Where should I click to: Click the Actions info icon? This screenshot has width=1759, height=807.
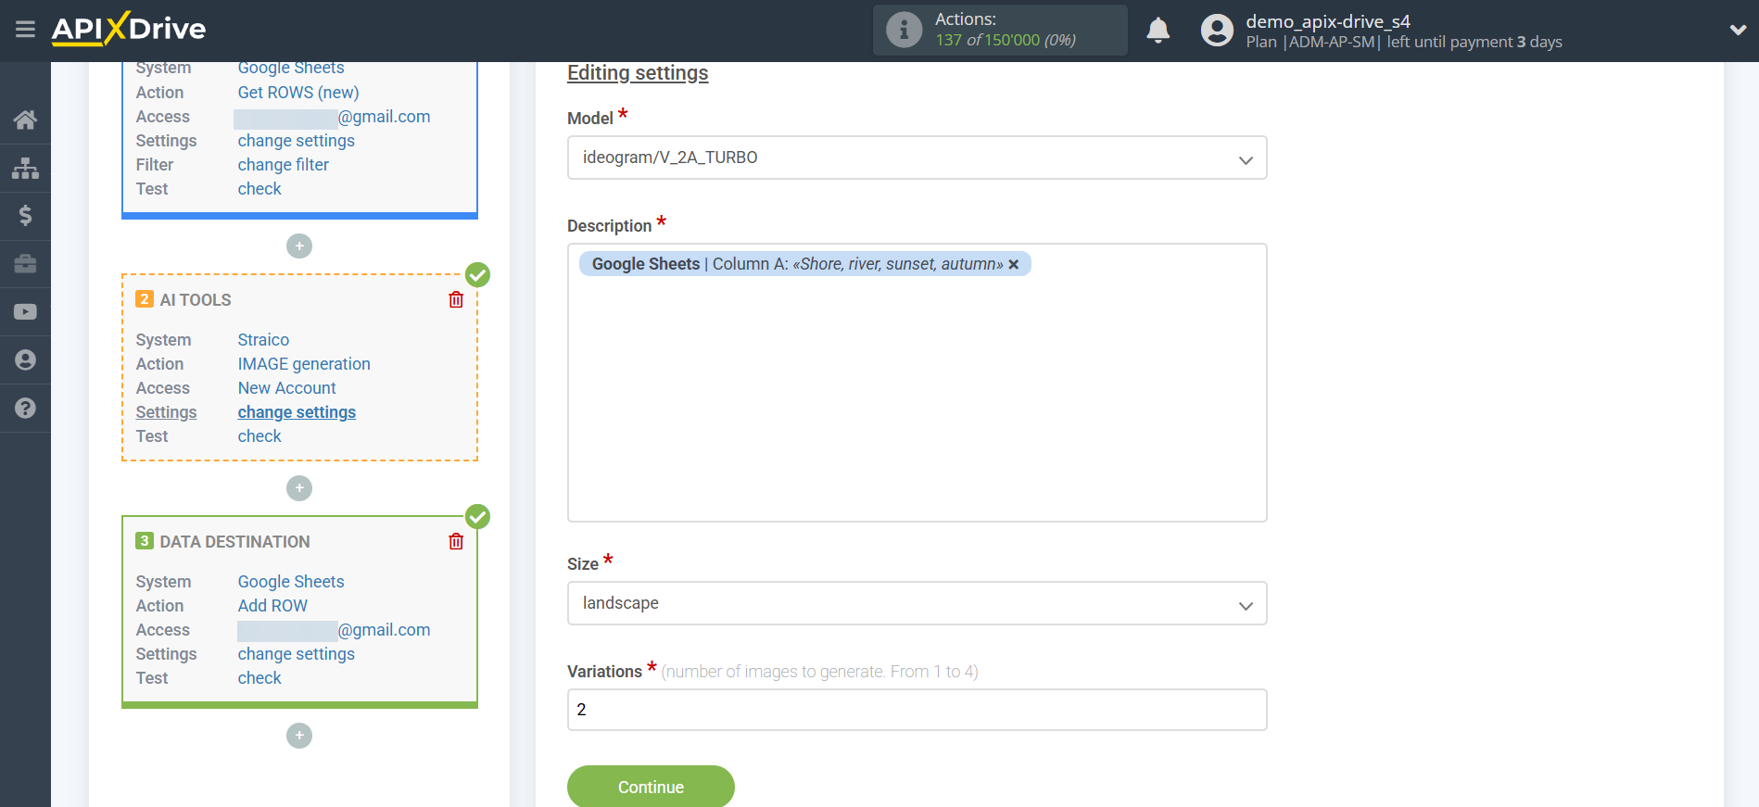tap(904, 30)
